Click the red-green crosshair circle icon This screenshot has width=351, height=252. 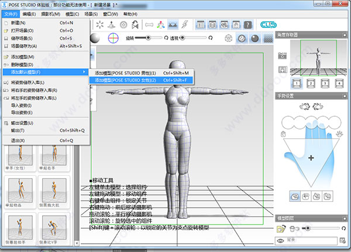(113, 38)
